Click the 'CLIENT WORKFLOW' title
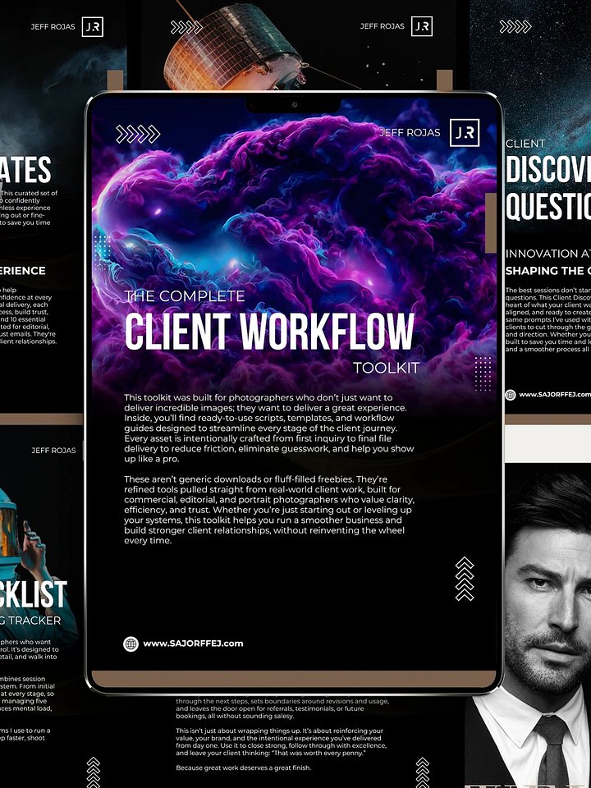The width and height of the screenshot is (591, 788). click(x=269, y=331)
